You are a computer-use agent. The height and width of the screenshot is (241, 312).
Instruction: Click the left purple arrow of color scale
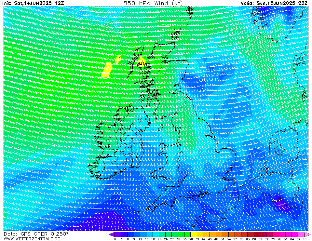[x=112, y=234]
